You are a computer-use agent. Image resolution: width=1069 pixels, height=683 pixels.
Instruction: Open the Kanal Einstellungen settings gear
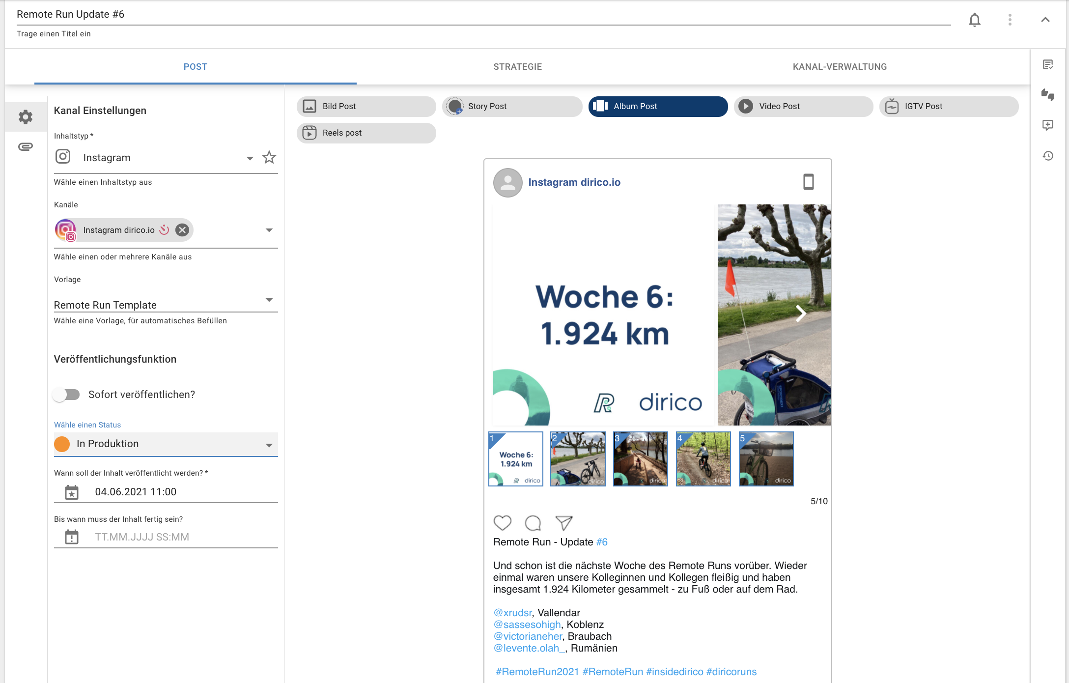click(25, 117)
